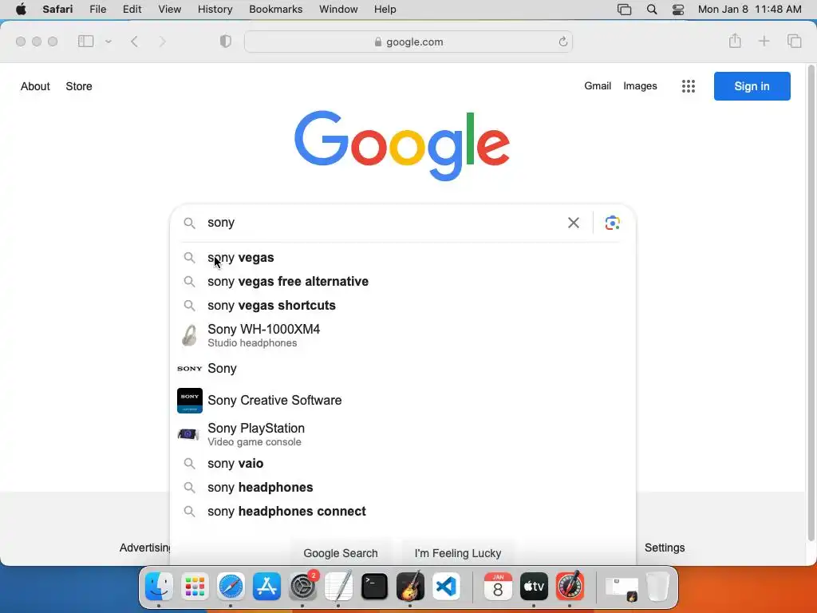
Task: Toggle the Safari sidebar
Action: (x=85, y=42)
